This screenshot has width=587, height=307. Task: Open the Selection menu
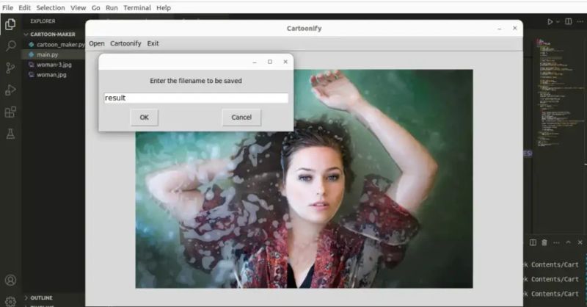51,7
